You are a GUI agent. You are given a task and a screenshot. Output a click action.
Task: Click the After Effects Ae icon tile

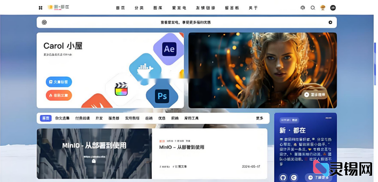pos(169,49)
